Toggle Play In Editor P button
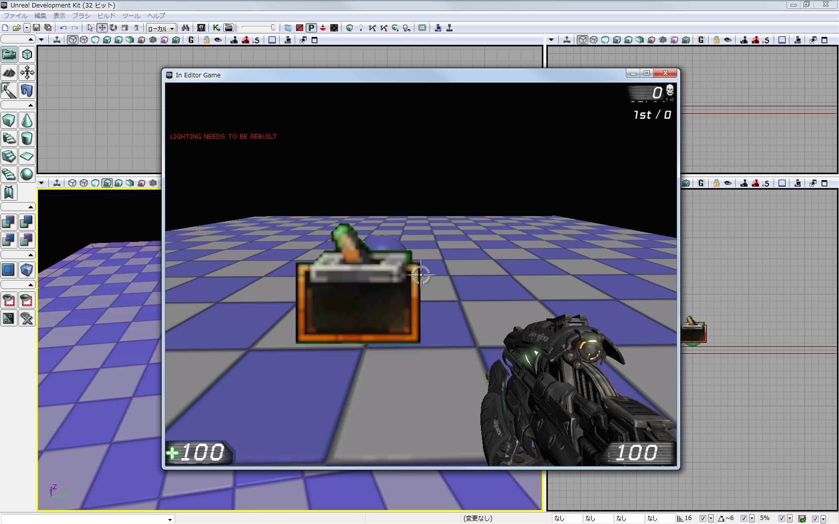The width and height of the screenshot is (839, 524). coord(311,28)
